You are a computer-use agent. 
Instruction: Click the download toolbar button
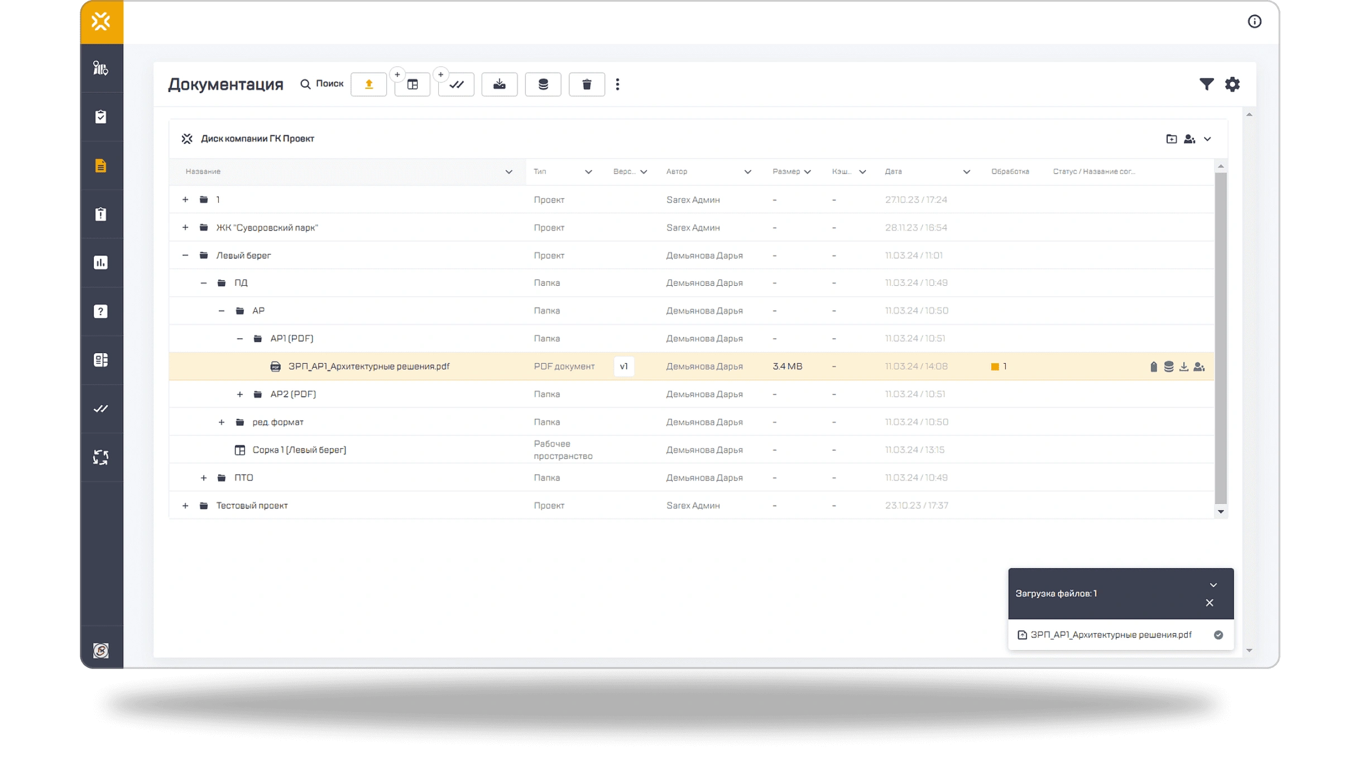click(x=499, y=84)
